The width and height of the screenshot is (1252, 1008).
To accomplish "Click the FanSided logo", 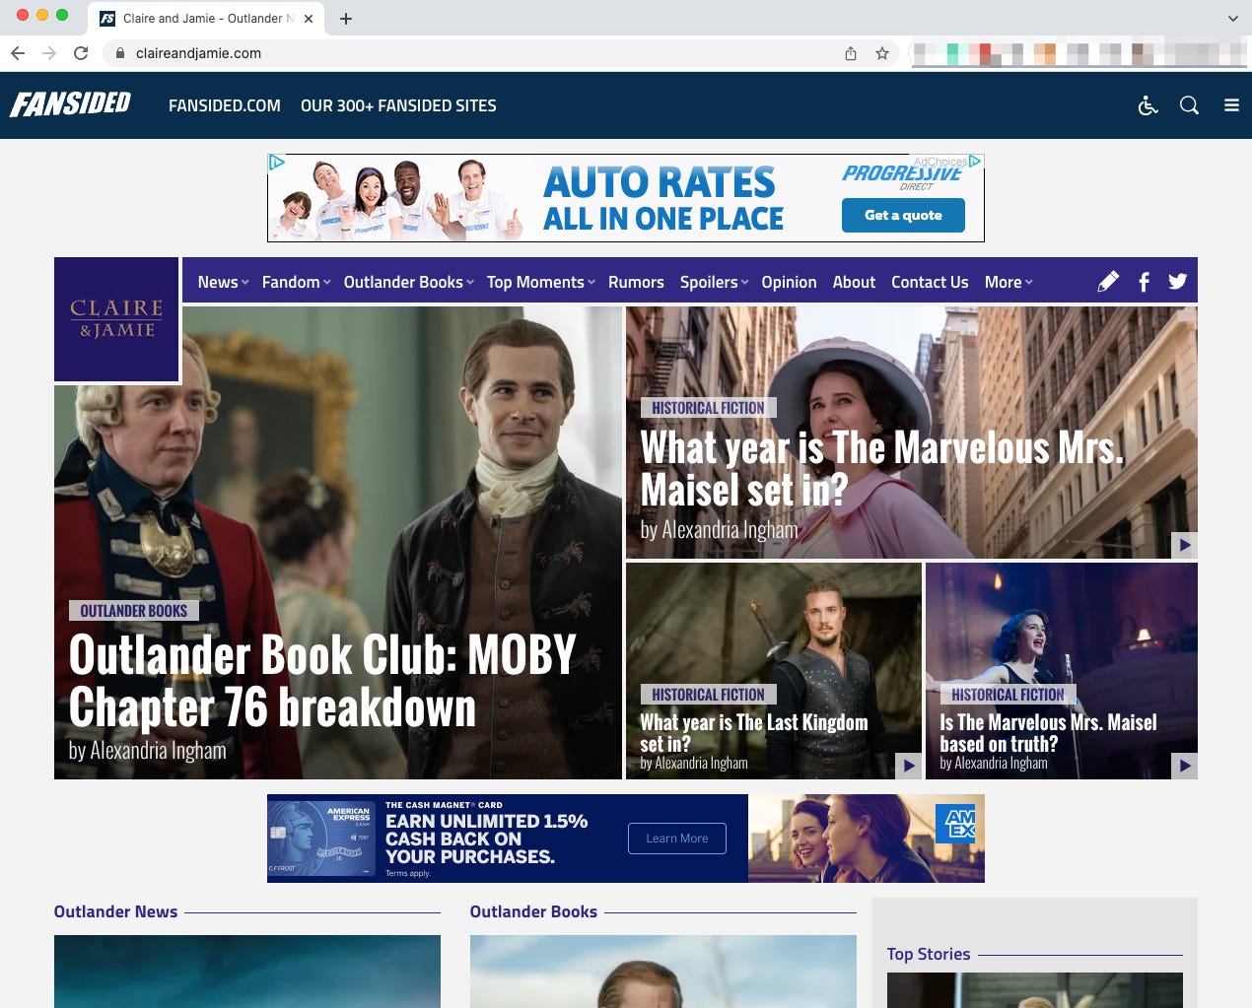I will (70, 104).
